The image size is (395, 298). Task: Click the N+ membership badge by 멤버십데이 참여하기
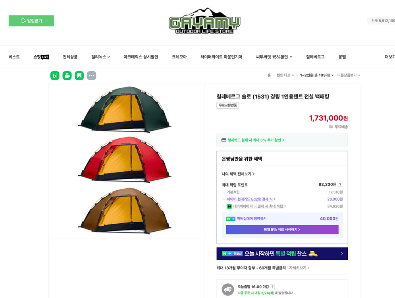pos(231,219)
